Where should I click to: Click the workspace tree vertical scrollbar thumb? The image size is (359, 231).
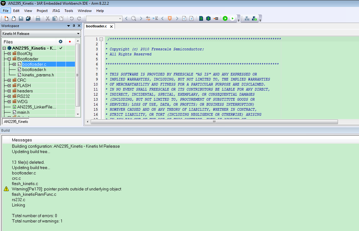(78, 75)
